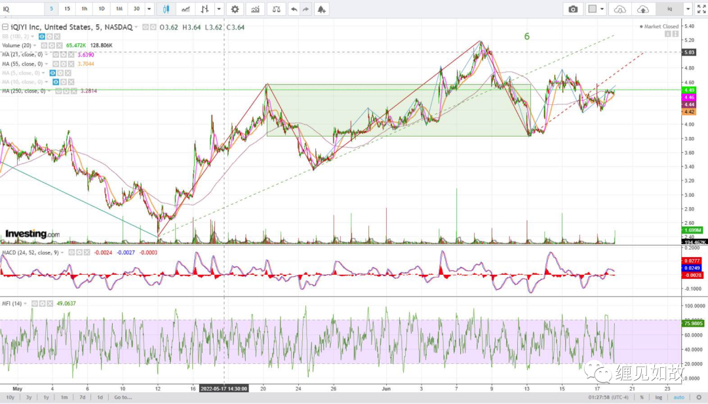
Task: Click the Go to... button
Action: coord(123,397)
